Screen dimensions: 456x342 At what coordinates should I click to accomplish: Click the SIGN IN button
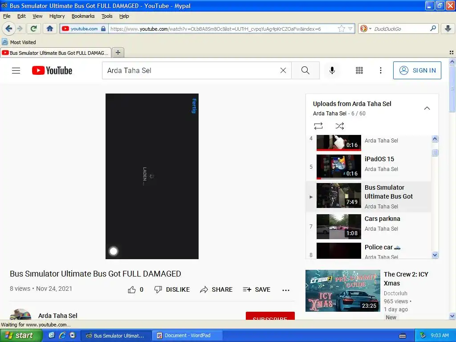[417, 70]
